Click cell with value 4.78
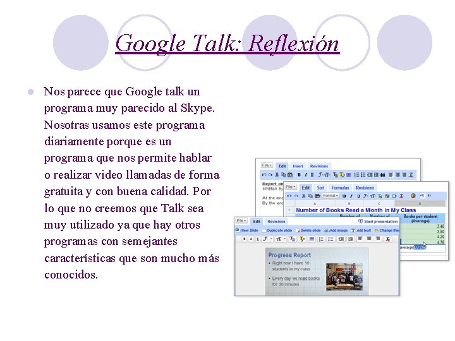 tap(422, 242)
